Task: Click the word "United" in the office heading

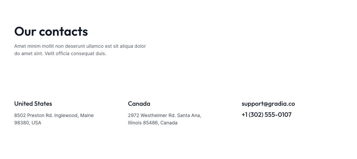Action: click(x=24, y=104)
